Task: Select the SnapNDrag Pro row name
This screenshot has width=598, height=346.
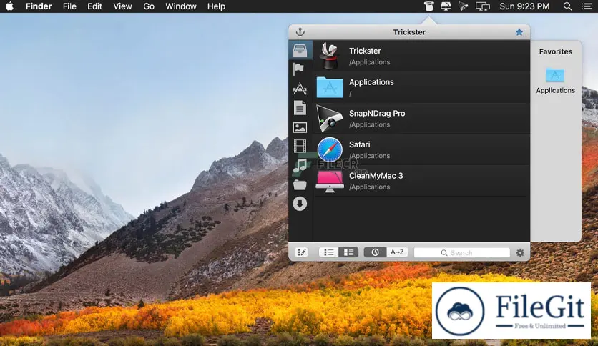Action: click(377, 113)
